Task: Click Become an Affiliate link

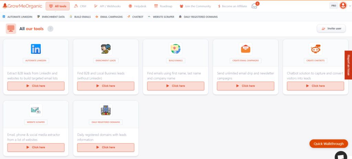Action: [x=233, y=6]
